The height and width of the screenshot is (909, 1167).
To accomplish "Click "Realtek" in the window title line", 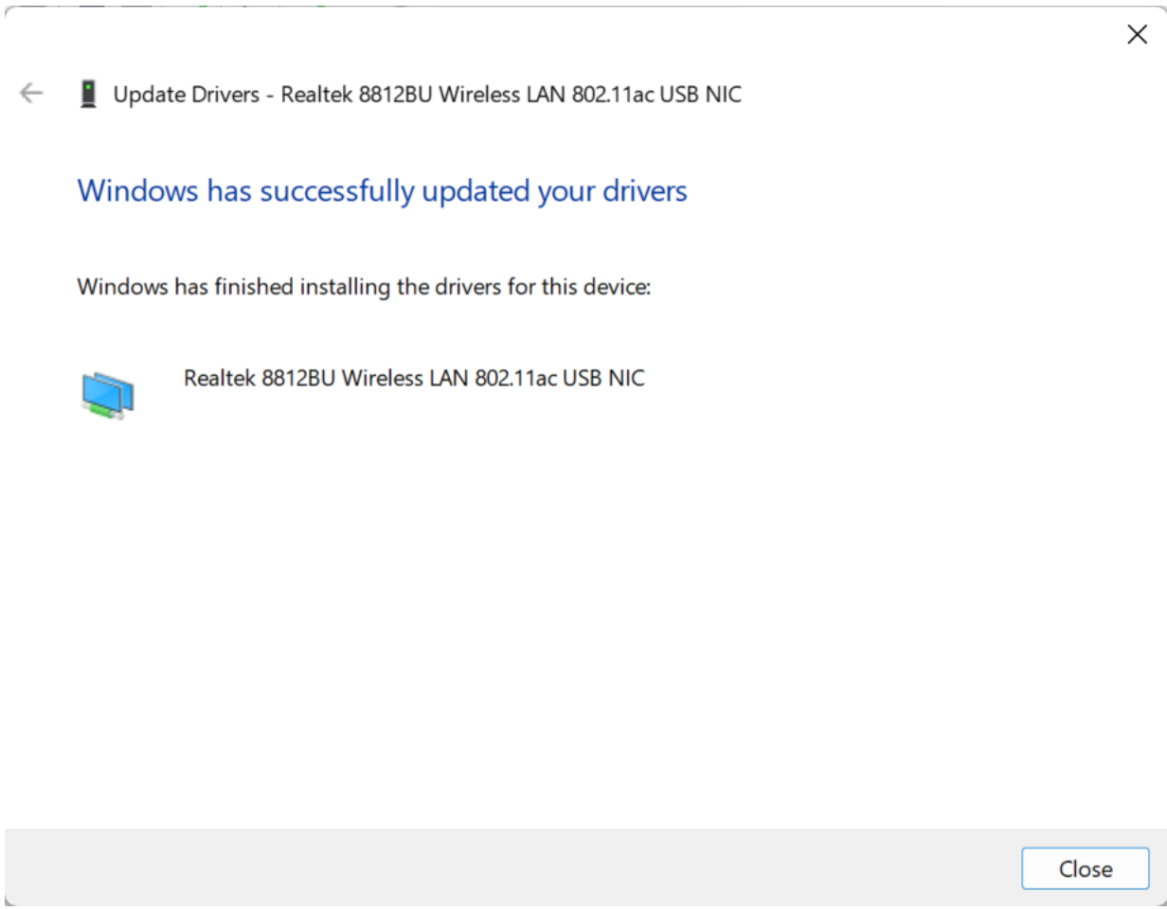I will 316,94.
